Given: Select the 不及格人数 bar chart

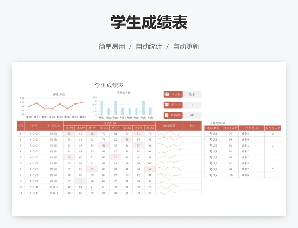Looking at the screenshot, I should pos(123,105).
